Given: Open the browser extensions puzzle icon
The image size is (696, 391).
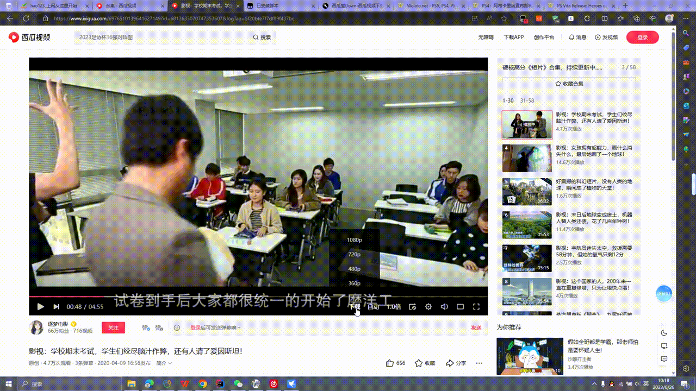Looking at the screenshot, I should click(x=588, y=18).
